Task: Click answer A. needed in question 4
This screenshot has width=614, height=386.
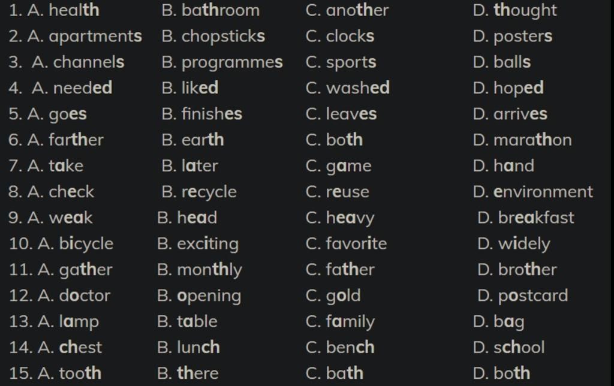Action: tap(72, 88)
